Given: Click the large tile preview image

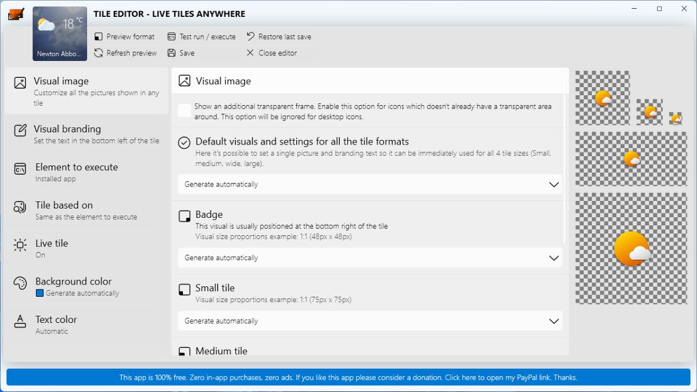Looking at the screenshot, I should 631,249.
